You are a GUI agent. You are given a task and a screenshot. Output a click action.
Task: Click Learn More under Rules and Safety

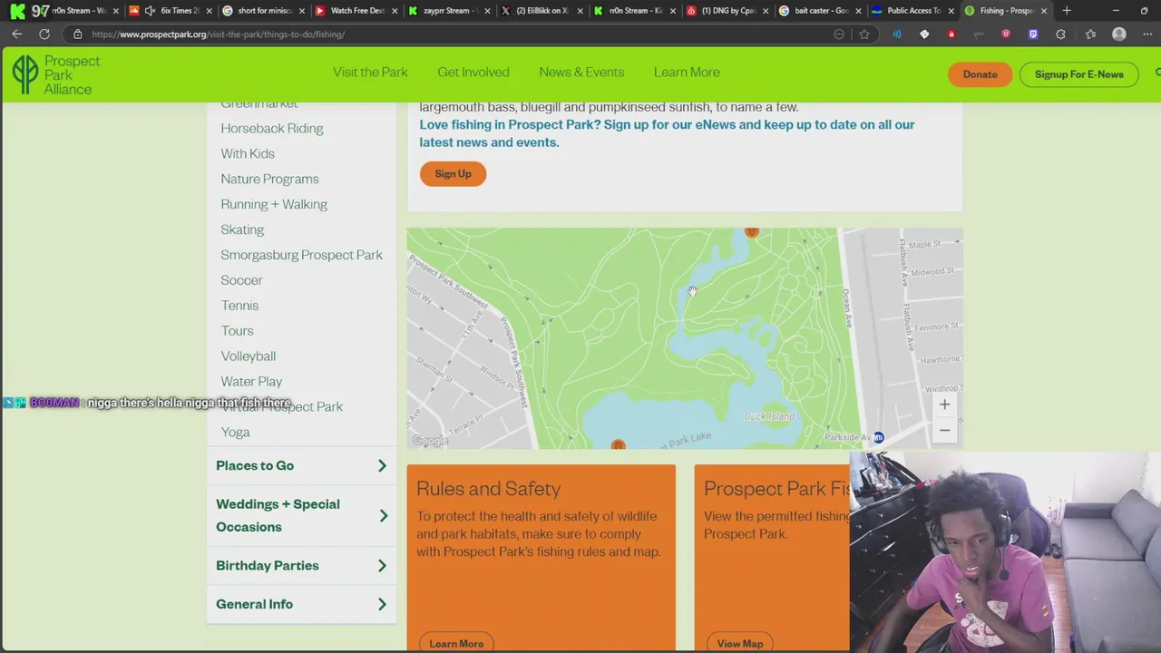click(x=456, y=643)
